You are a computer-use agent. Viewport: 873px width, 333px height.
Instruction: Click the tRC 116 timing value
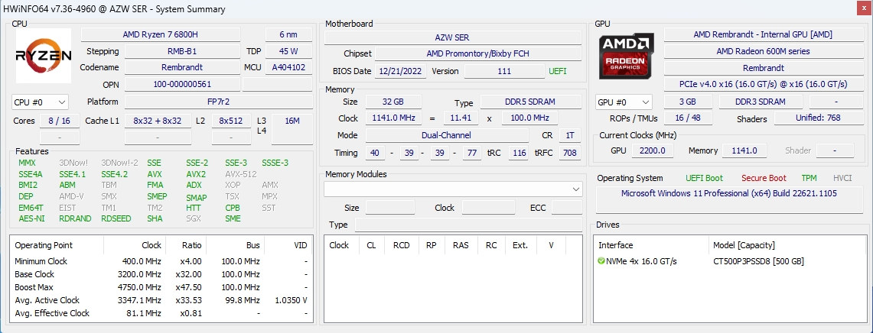tap(520, 153)
